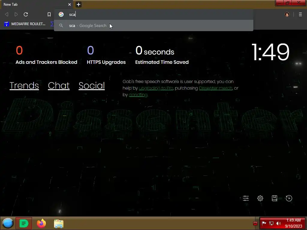This screenshot has width=307, height=230.
Task: Open File Explorer from the taskbar
Action: click(x=58, y=223)
